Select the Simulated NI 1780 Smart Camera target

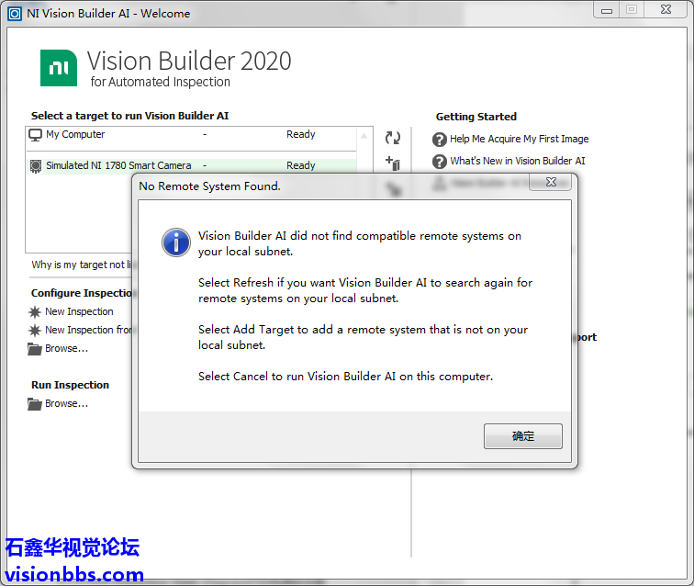pos(118,166)
